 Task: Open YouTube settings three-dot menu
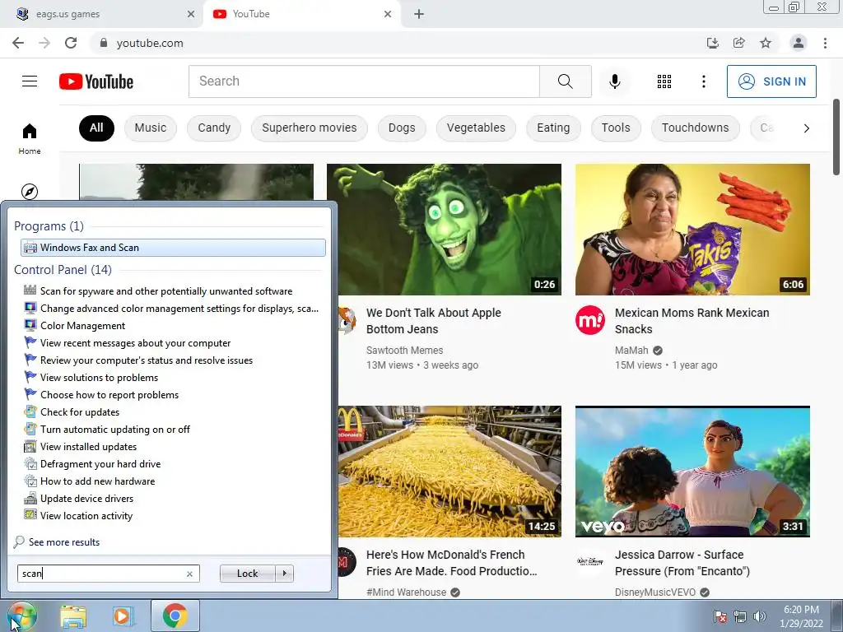(x=703, y=81)
